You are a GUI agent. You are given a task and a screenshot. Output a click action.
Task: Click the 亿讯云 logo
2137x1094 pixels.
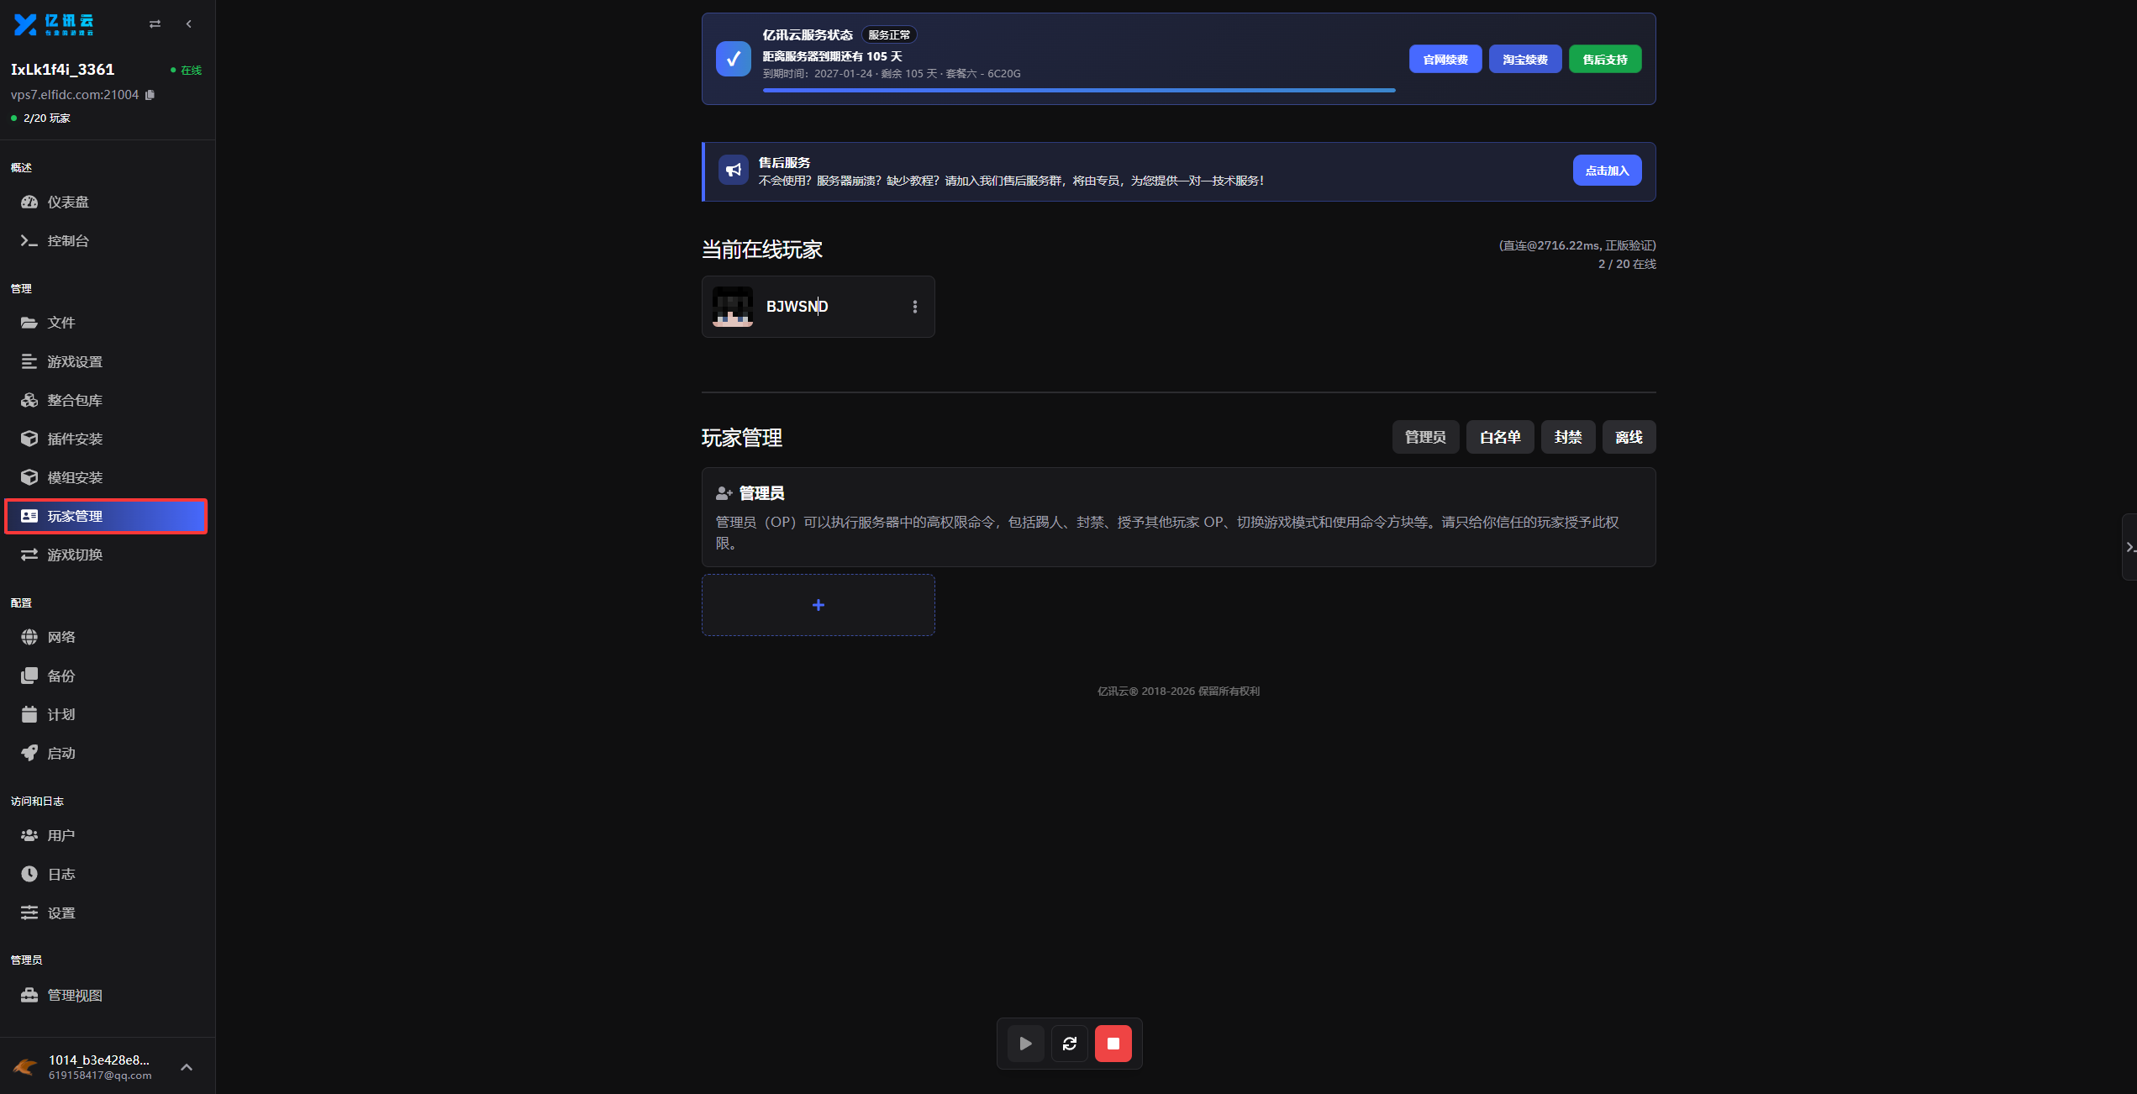click(54, 24)
